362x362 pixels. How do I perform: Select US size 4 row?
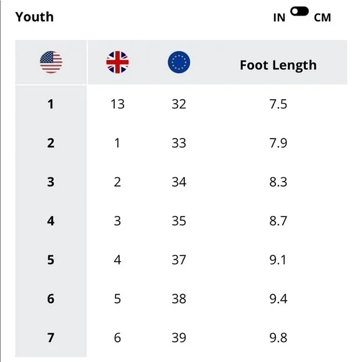181,221
